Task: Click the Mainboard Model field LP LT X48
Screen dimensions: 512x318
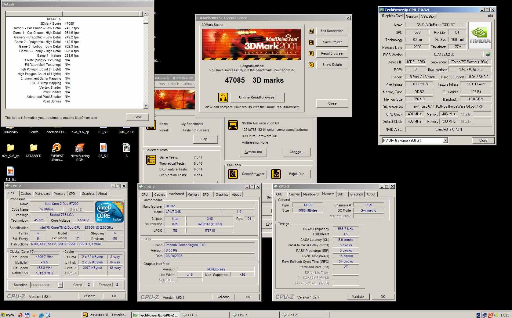Action: pos(193,212)
